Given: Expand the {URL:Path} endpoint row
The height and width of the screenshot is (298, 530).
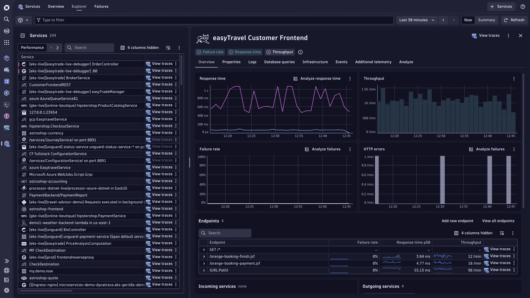Looking at the screenshot, I should [x=204, y=271].
